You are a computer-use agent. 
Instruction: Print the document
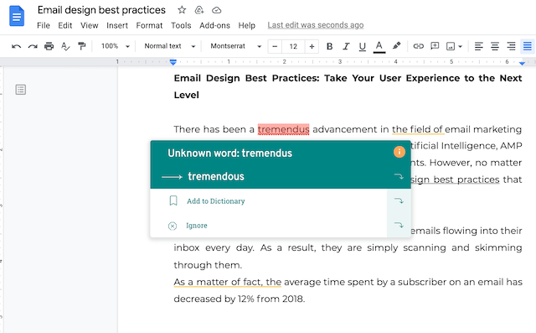(x=49, y=46)
